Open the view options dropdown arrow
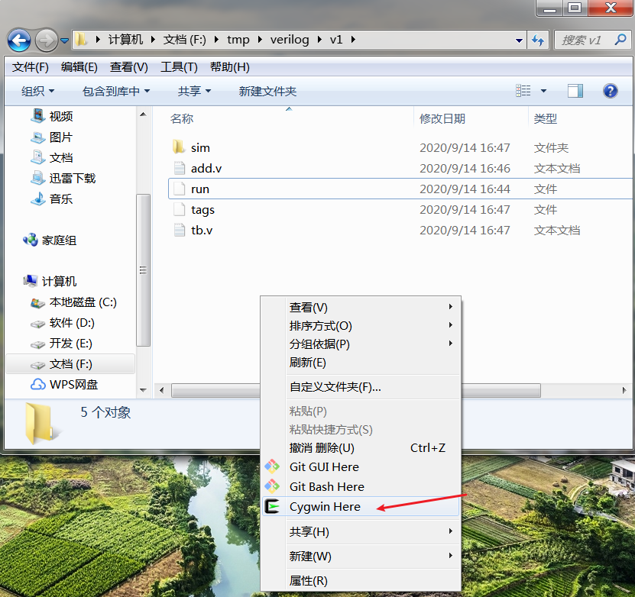This screenshot has height=597, width=635. [x=543, y=91]
